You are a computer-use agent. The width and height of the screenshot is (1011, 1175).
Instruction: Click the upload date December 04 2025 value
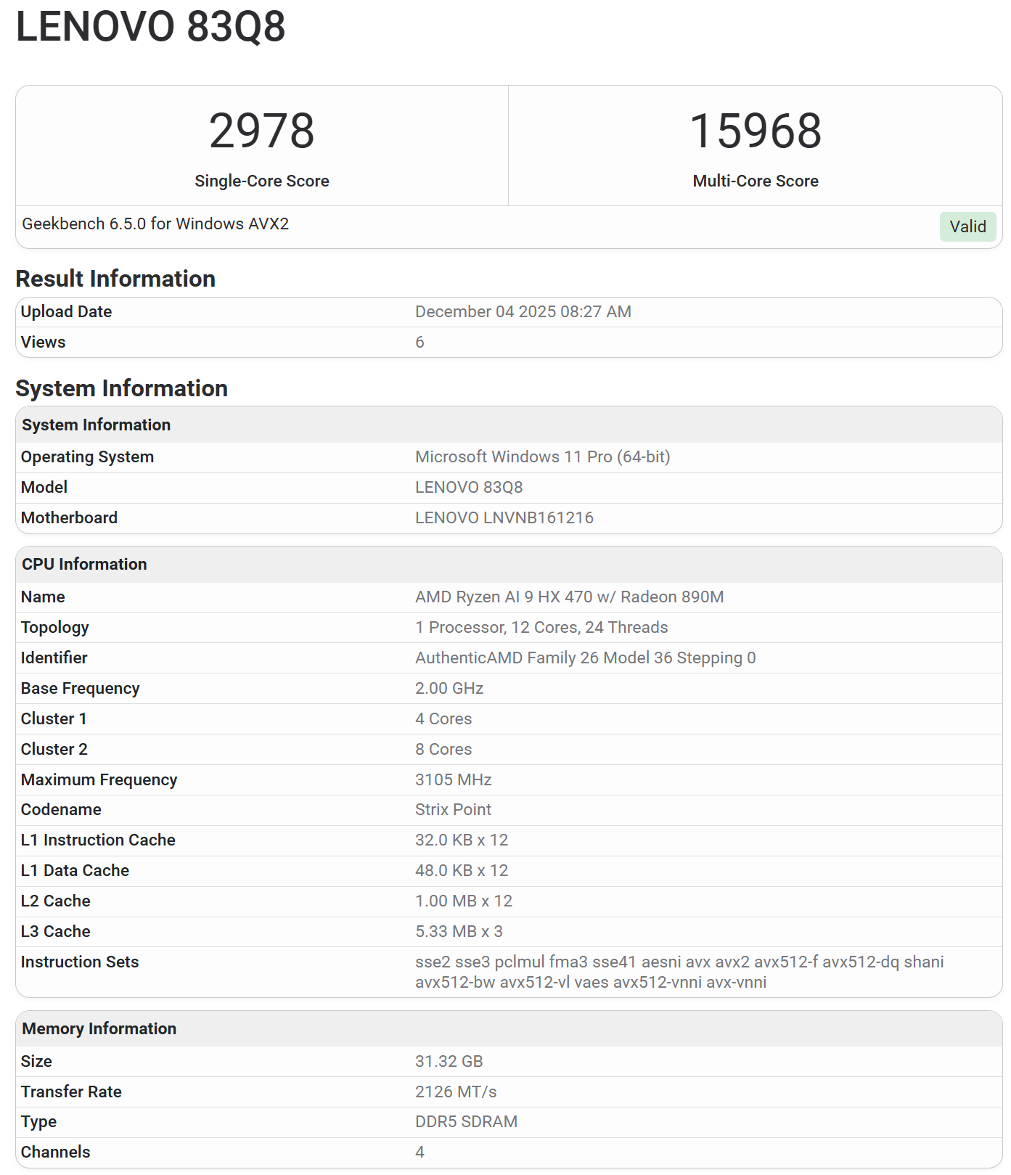tap(523, 312)
